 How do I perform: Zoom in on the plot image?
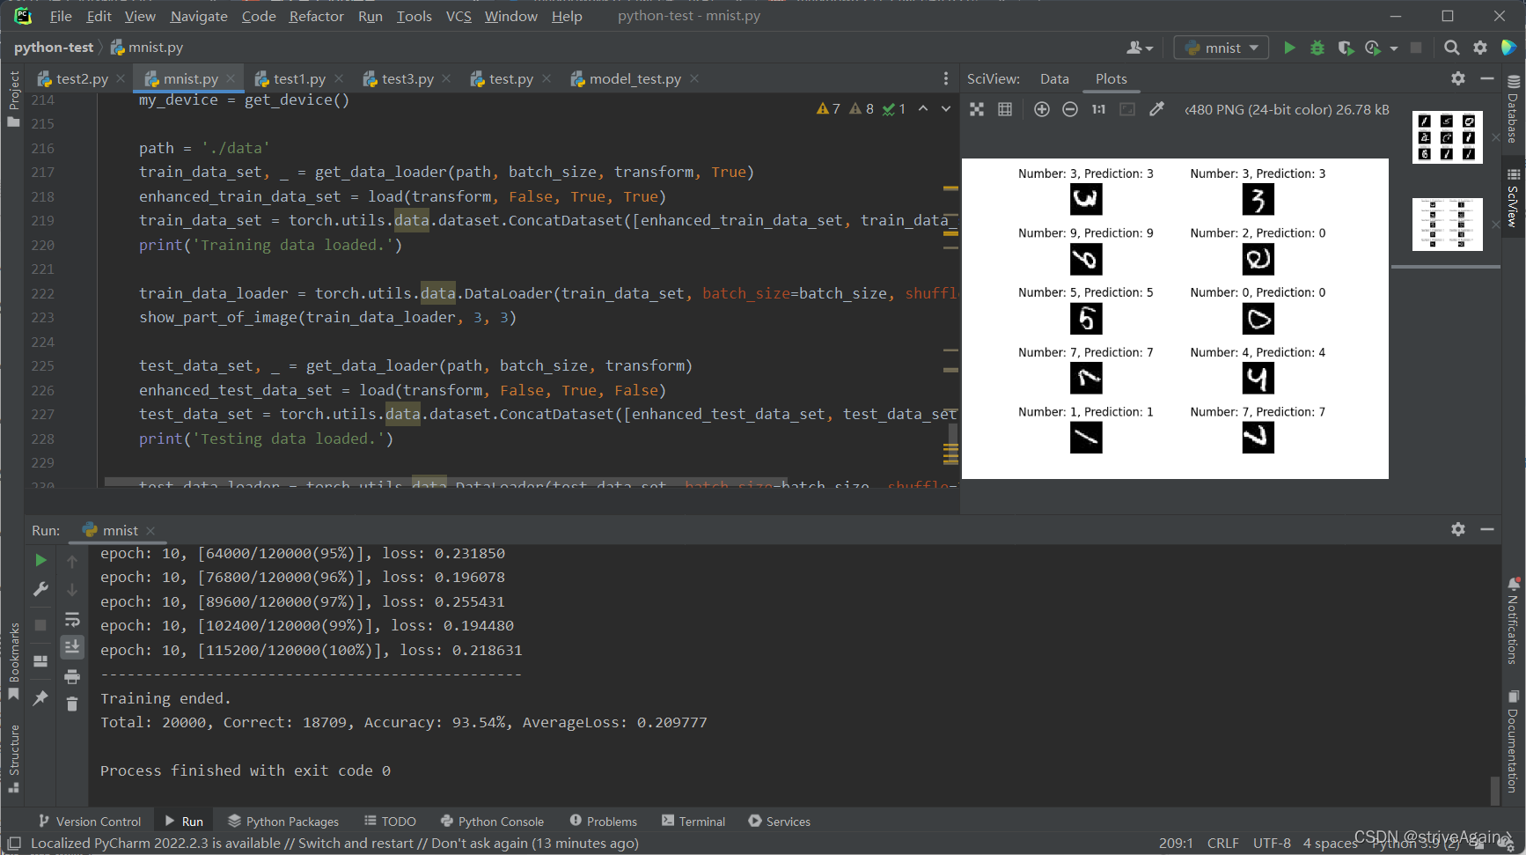1042,109
